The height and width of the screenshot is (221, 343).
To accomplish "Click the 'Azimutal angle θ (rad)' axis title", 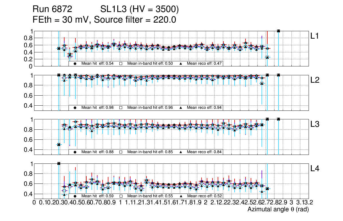I will pos(278,210).
